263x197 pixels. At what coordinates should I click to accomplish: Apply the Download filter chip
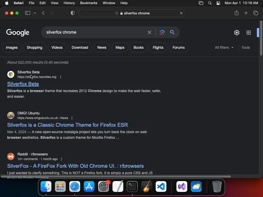[80, 47]
